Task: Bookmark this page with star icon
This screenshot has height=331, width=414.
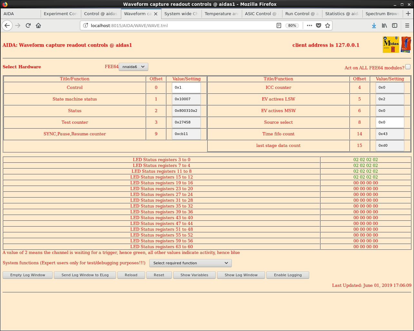Action: click(x=328, y=25)
